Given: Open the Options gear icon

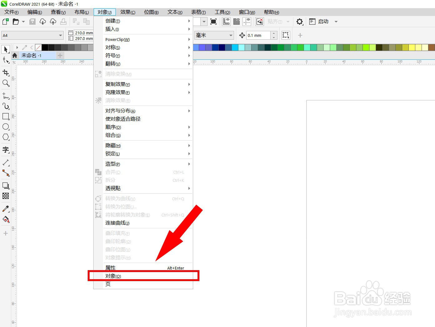Looking at the screenshot, I should [x=300, y=22].
